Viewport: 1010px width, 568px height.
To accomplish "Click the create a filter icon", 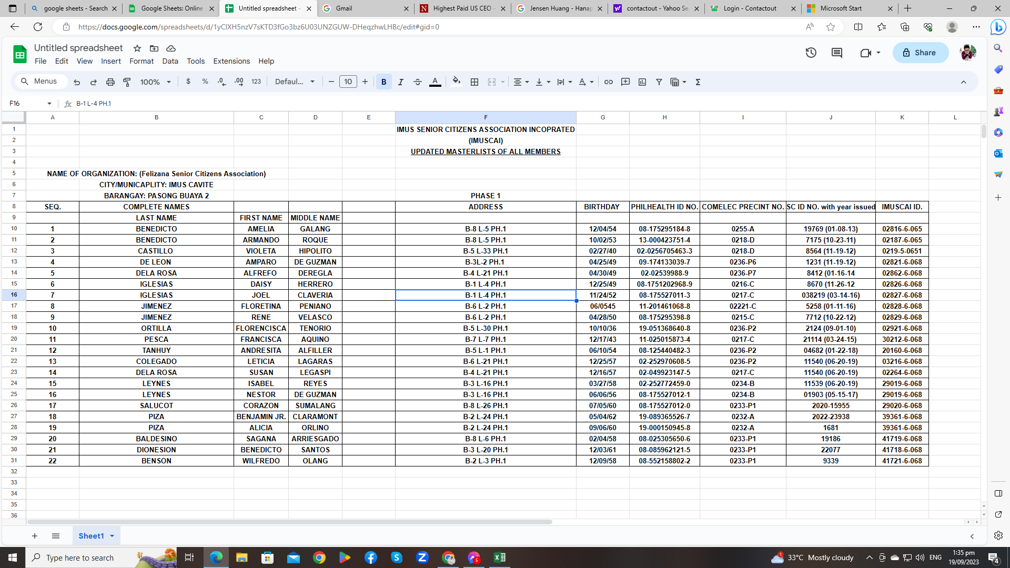I will tap(659, 82).
